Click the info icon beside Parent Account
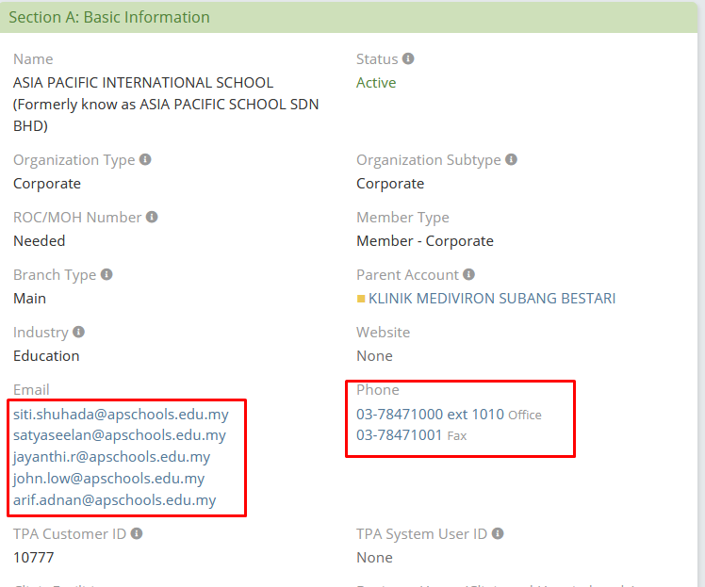This screenshot has height=587, width=705. [469, 274]
